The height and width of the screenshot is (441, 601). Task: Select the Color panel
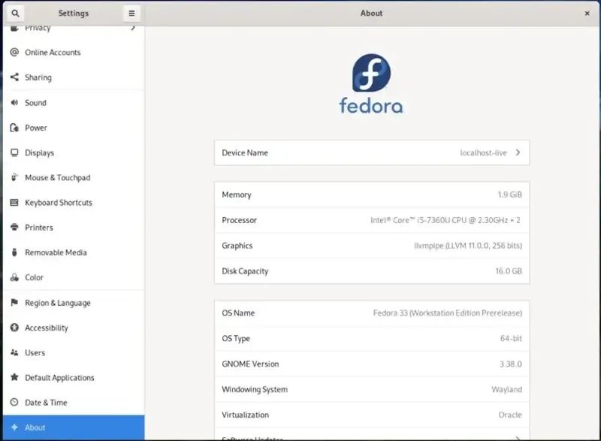coord(74,277)
